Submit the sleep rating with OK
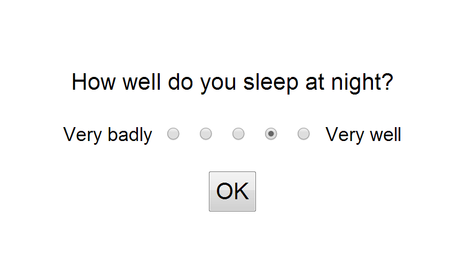This screenshot has width=467, height=266. [232, 191]
